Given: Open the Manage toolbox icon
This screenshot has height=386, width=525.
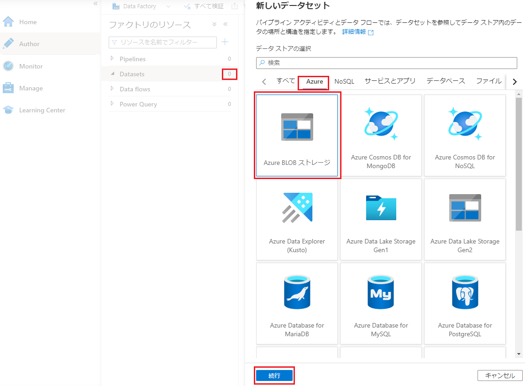Looking at the screenshot, I should pos(8,88).
